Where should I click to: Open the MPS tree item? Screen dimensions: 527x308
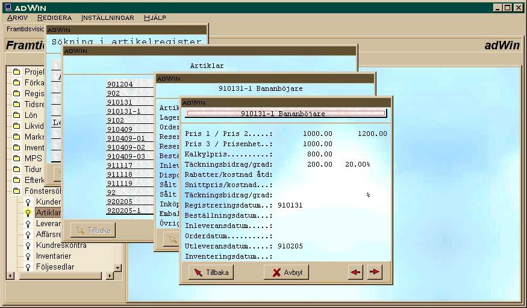[33, 158]
